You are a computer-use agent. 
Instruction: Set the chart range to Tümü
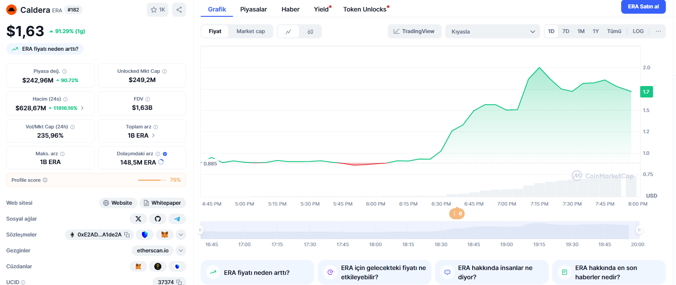pos(614,31)
